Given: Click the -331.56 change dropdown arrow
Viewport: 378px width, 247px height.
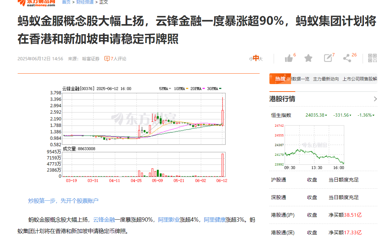Looking at the screenshot, I should (350, 115).
